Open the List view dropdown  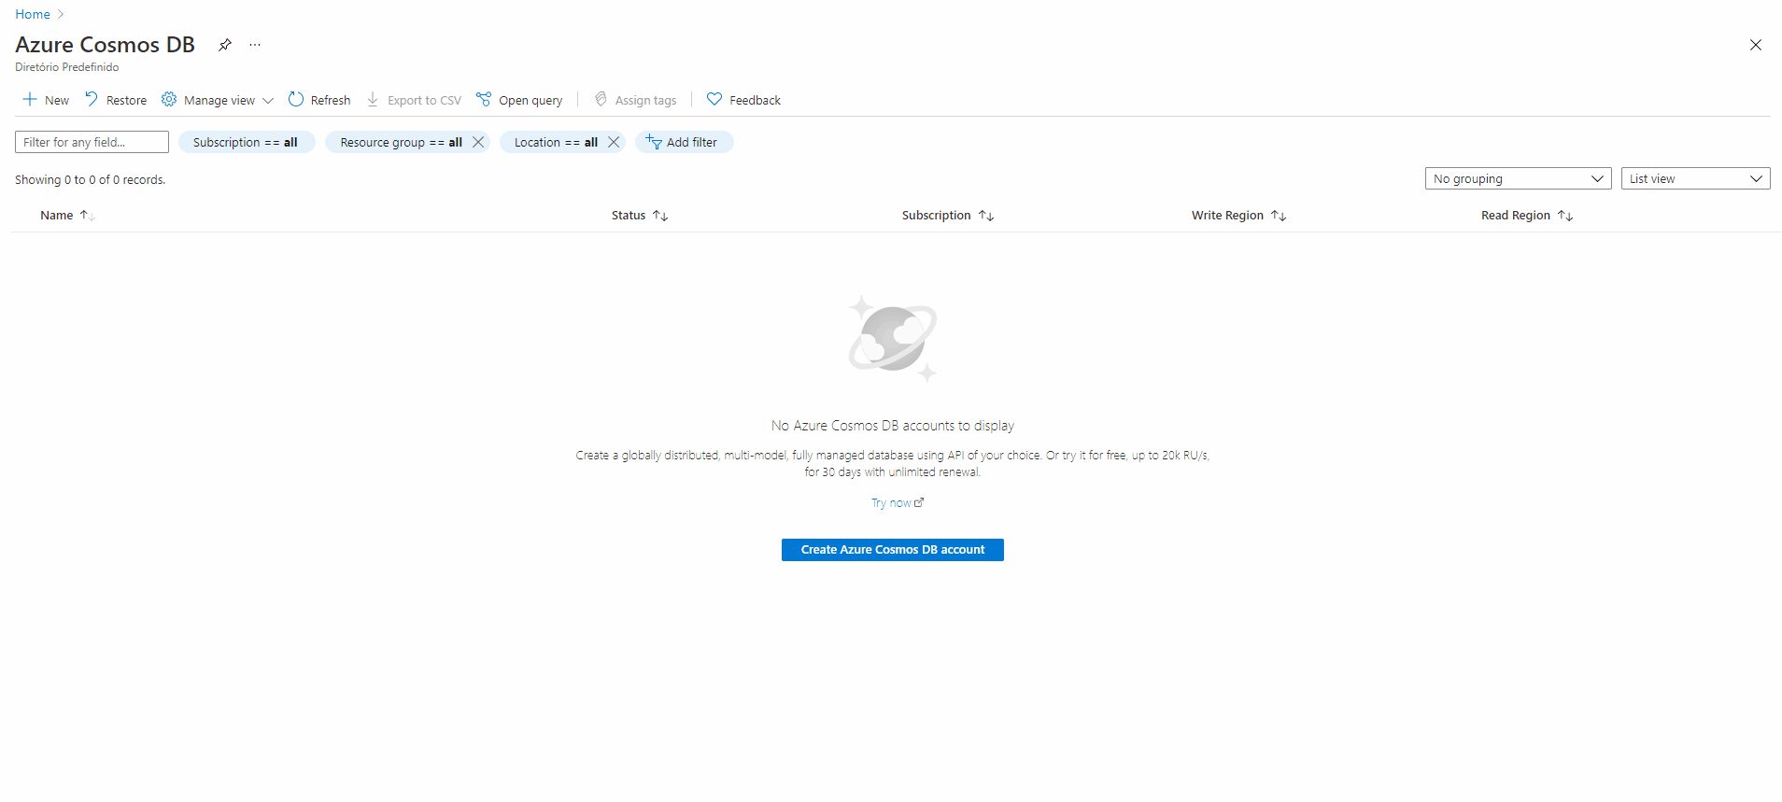[x=1695, y=178]
